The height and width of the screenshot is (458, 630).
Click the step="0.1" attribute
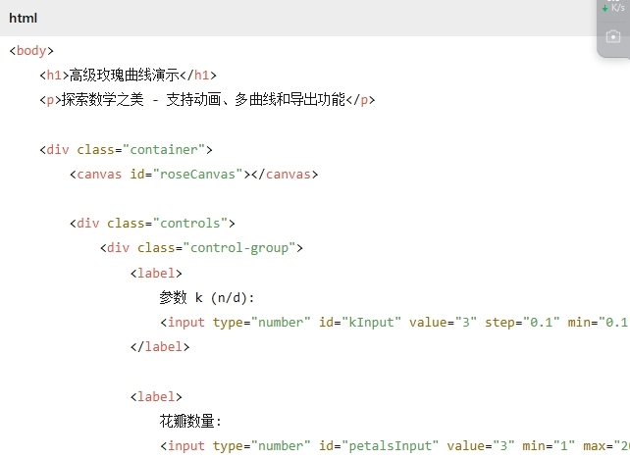coord(522,323)
